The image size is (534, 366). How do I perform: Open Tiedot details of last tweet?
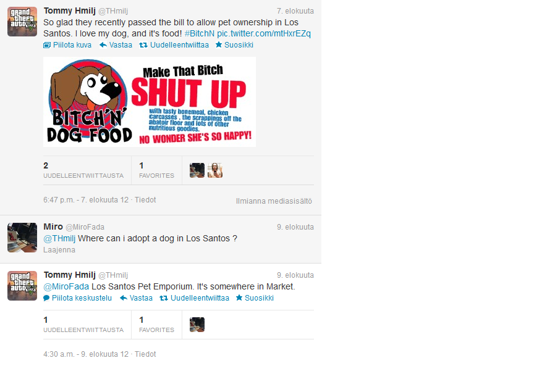(x=145, y=354)
